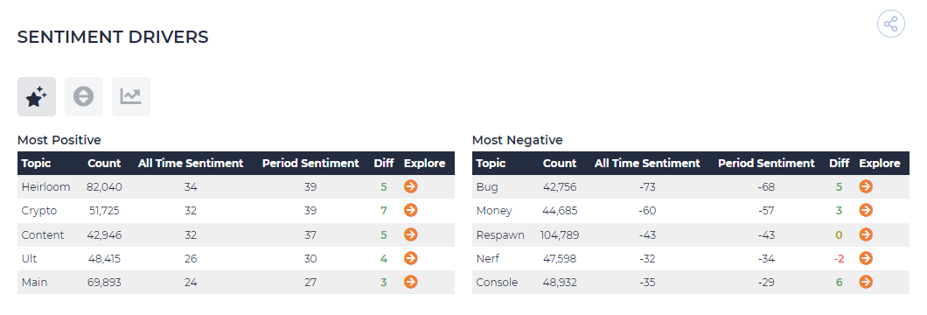Click the Crypto topic cell
Screen dimensions: 927x315
click(39, 210)
